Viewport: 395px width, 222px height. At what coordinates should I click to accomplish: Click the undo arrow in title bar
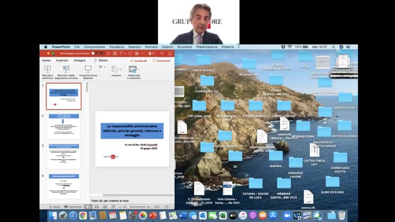(121, 54)
